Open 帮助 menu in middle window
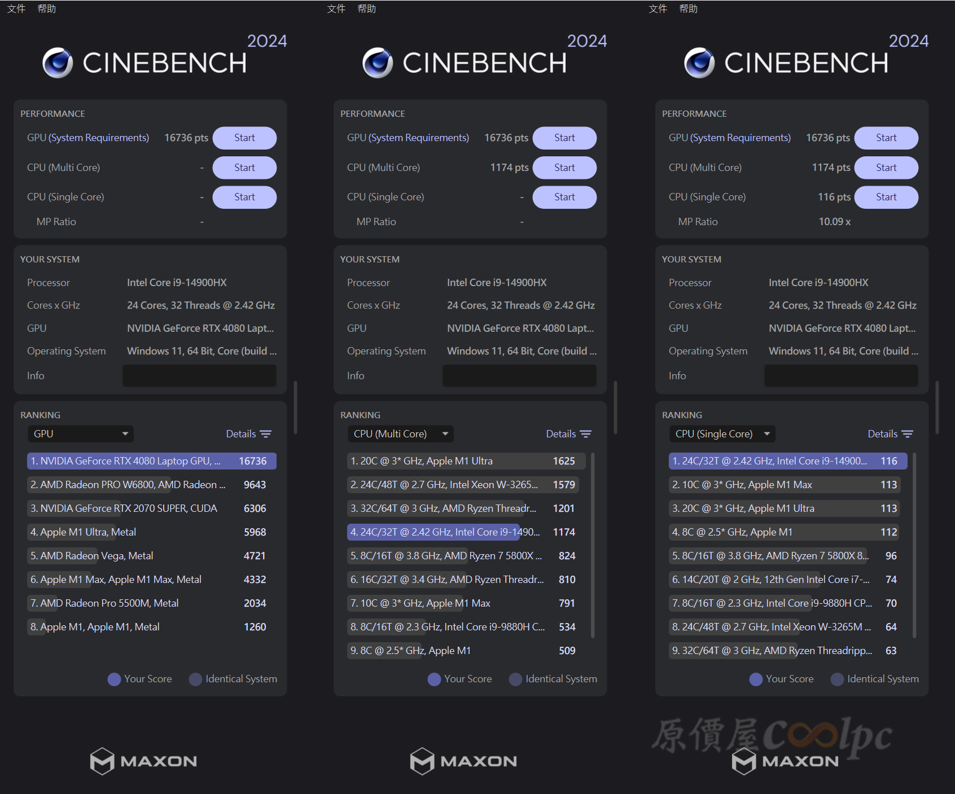 367,8
